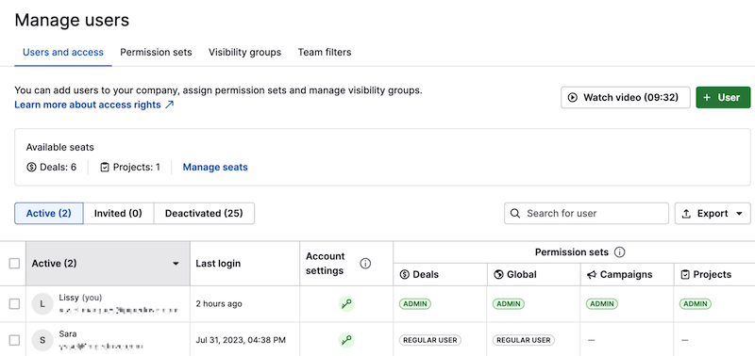Image resolution: width=755 pixels, height=356 pixels.
Task: Click the available seats Projects icon
Action: (105, 168)
